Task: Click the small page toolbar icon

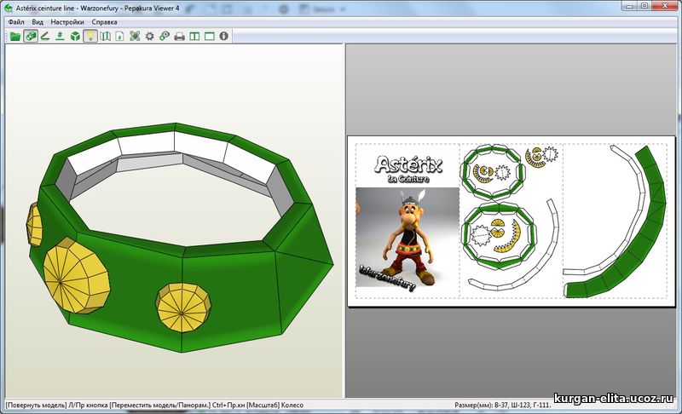Action: click(120, 37)
